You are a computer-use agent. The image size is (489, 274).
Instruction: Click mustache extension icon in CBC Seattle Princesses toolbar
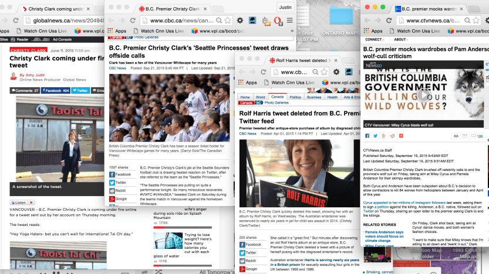(x=252, y=20)
